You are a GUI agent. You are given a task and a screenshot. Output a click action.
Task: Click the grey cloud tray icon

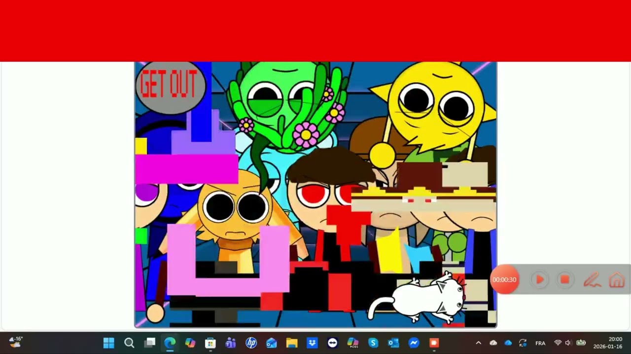[493, 343]
